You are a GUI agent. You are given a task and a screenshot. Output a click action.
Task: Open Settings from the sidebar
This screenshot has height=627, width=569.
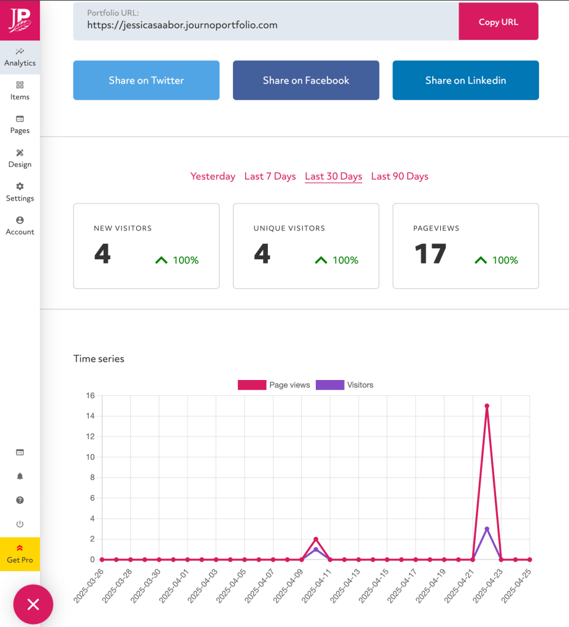20,192
